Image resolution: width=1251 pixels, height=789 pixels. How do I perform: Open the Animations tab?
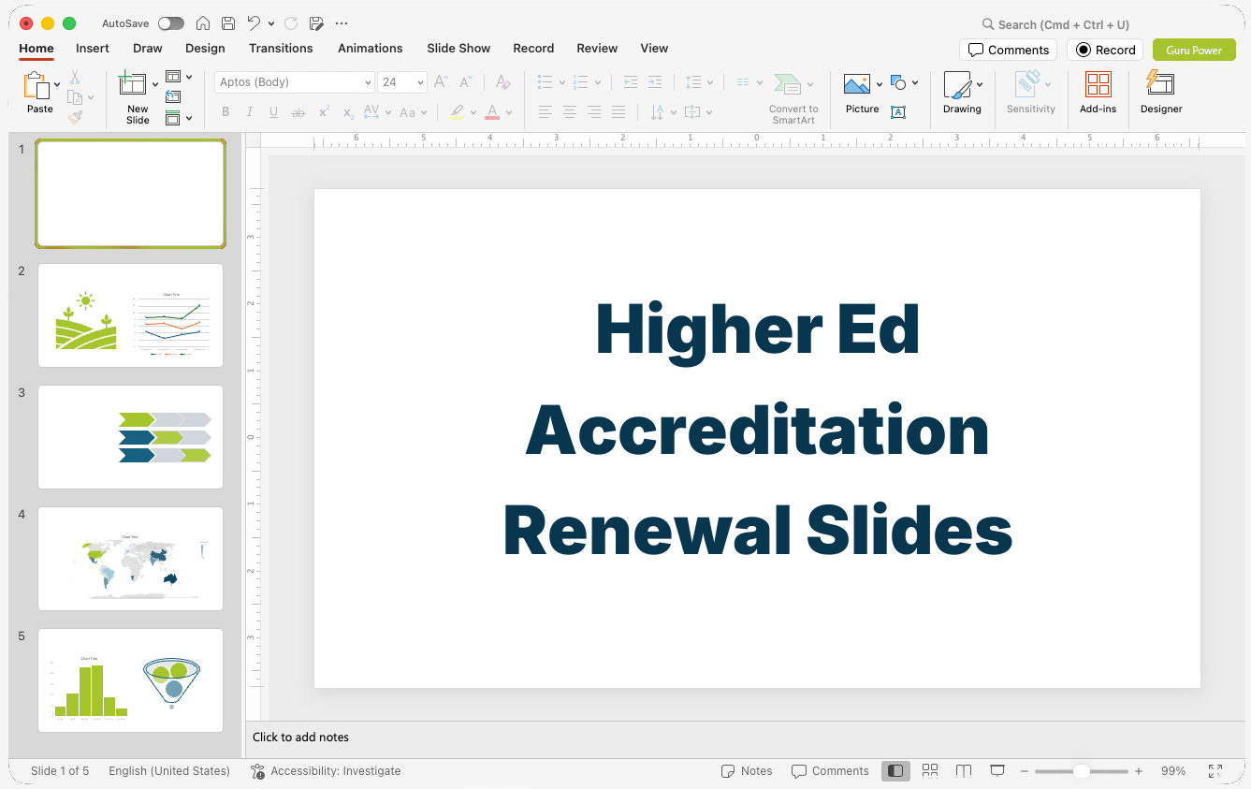tap(371, 48)
